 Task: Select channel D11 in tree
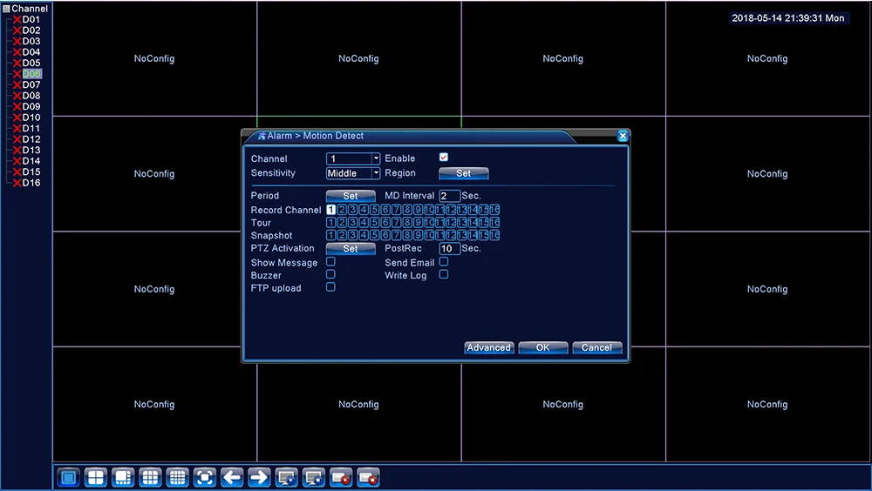coord(31,128)
